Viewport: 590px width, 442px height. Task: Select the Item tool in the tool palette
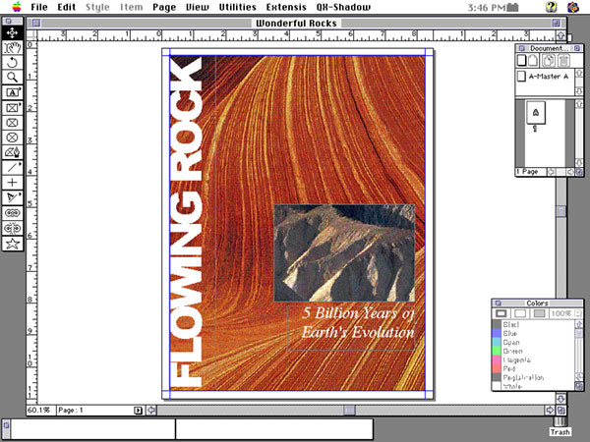[x=12, y=32]
